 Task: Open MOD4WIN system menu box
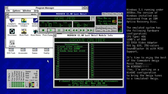click(x=39, y=14)
